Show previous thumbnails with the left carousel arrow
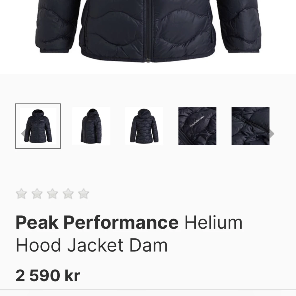 [23, 133]
